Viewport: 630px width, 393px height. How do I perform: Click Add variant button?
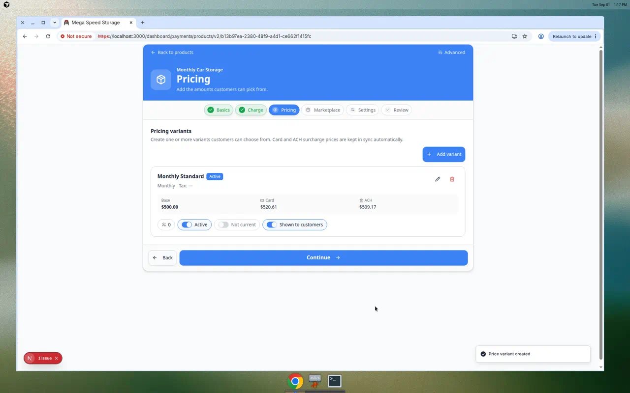point(443,154)
